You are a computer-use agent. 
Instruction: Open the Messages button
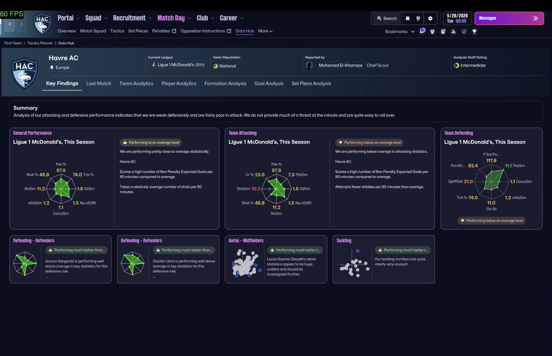point(509,19)
